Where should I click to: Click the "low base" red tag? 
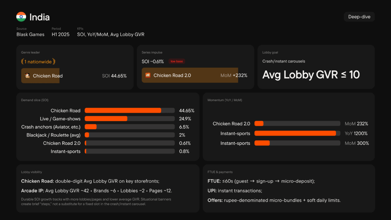[176, 61]
